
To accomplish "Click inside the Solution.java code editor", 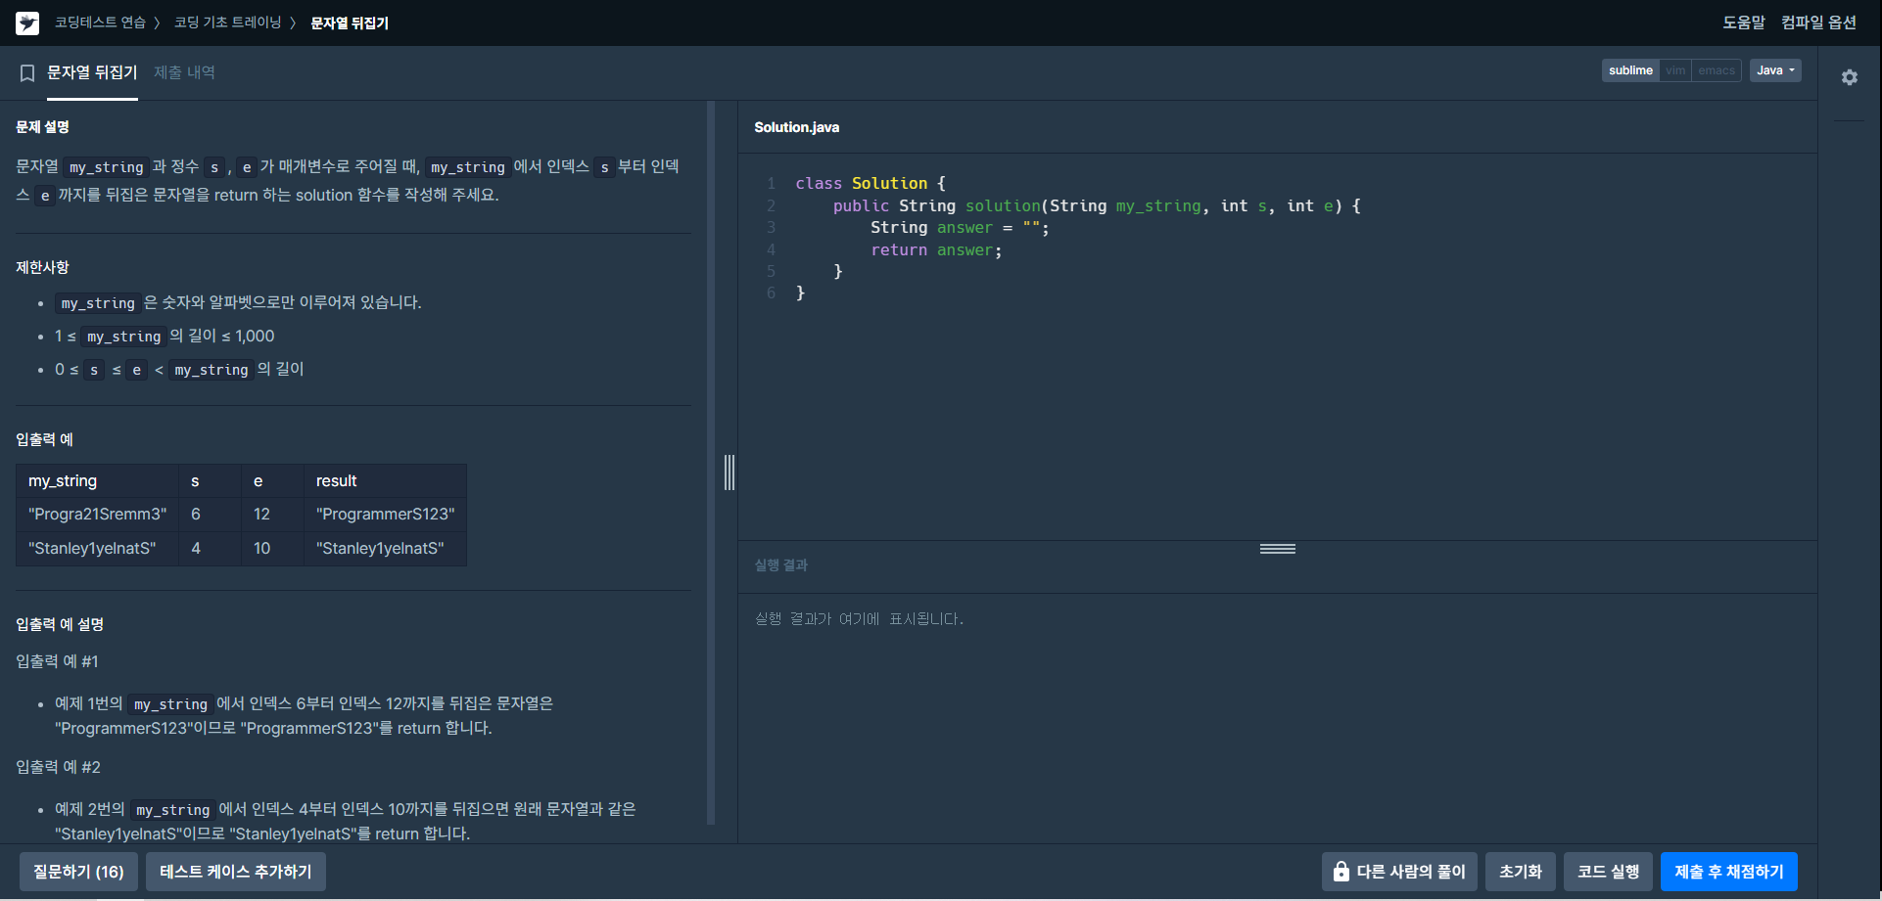I will pos(1278,347).
